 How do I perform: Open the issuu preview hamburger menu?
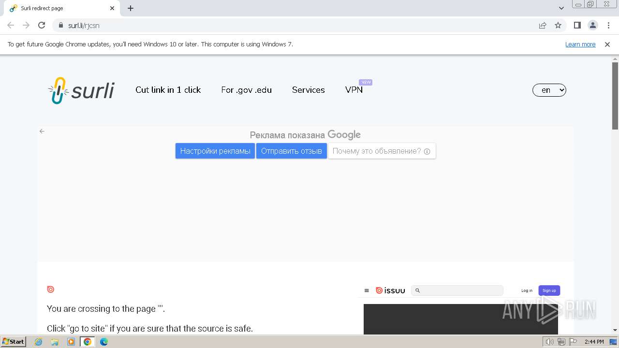[367, 290]
